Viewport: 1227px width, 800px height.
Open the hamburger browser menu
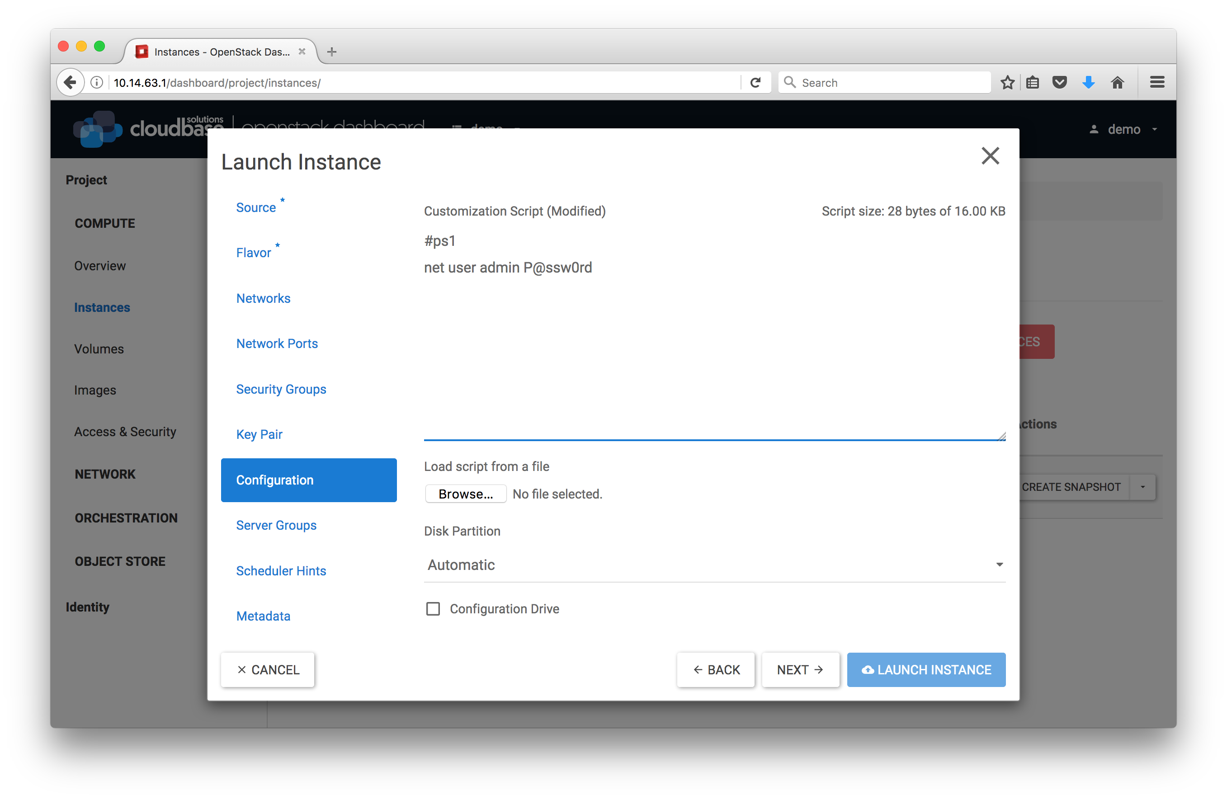[1157, 82]
